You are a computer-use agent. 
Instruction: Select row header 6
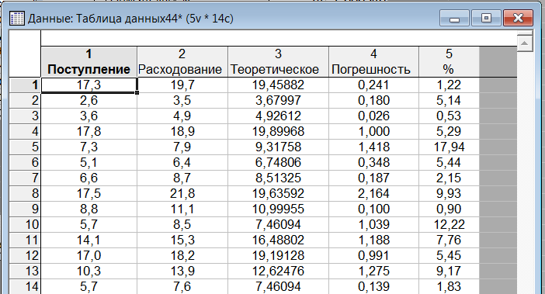click(x=25, y=162)
